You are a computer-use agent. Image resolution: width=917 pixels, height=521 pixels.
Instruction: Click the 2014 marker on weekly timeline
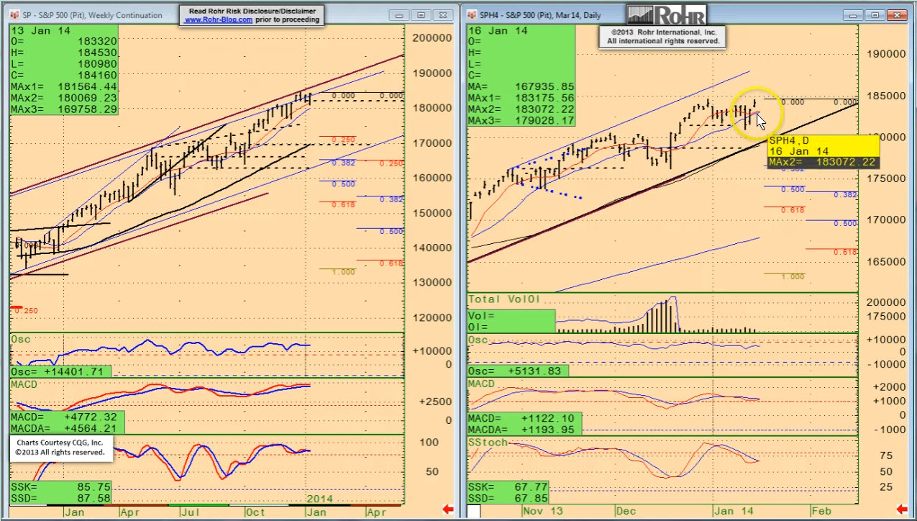[x=320, y=499]
